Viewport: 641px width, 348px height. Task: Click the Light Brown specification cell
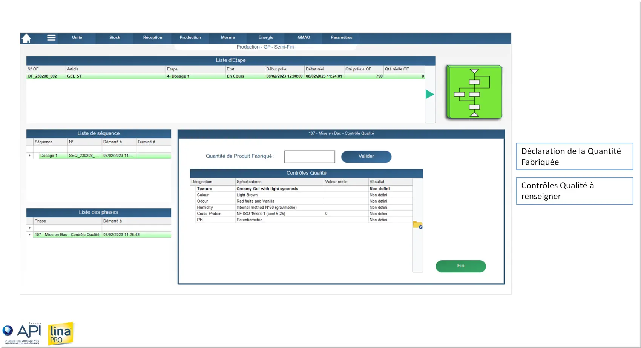279,195
